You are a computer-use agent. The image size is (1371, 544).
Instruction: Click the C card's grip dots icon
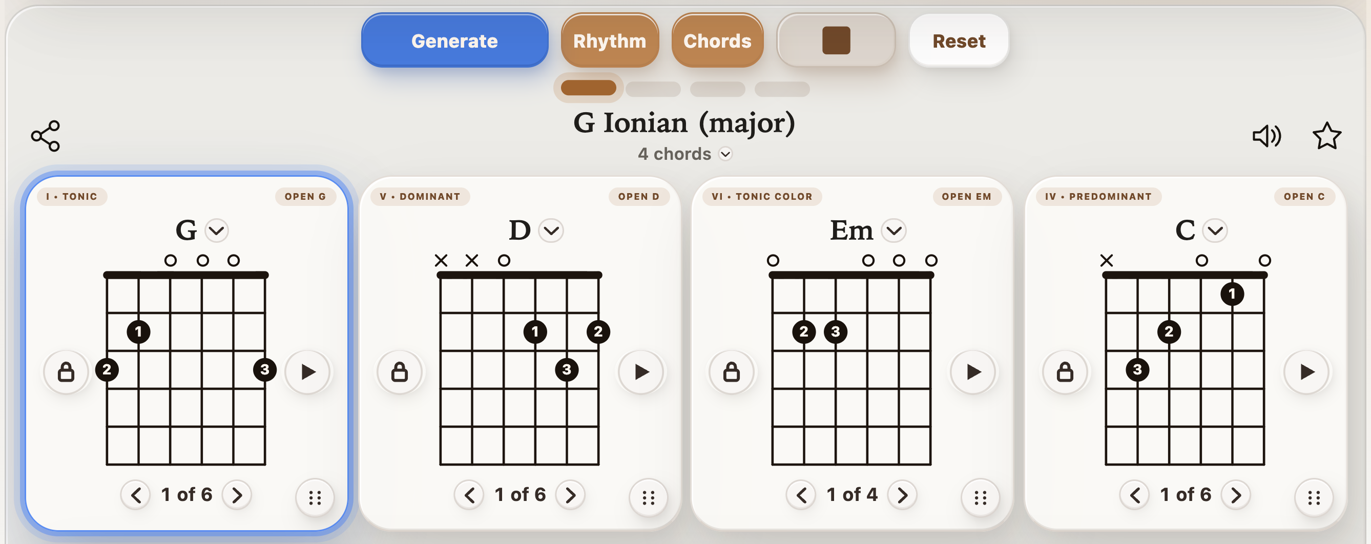pyautogui.click(x=1314, y=498)
